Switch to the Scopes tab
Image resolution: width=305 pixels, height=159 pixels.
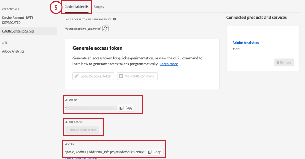(99, 7)
